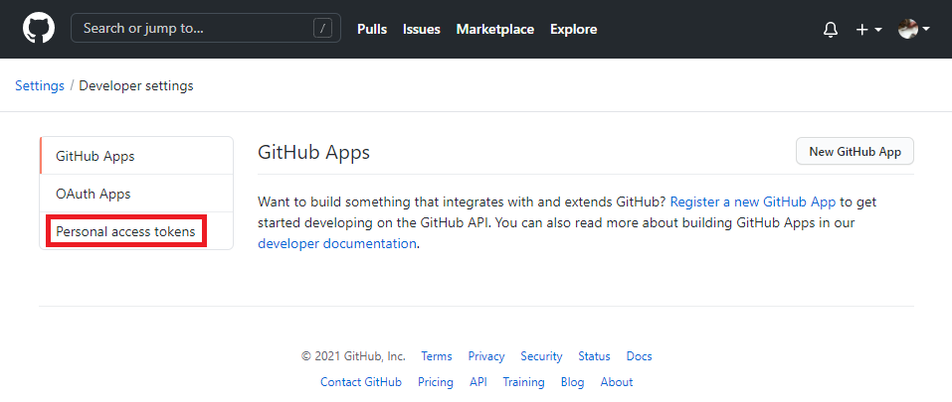
Task: Click the Developer settings breadcrumb text
Action: [x=136, y=86]
